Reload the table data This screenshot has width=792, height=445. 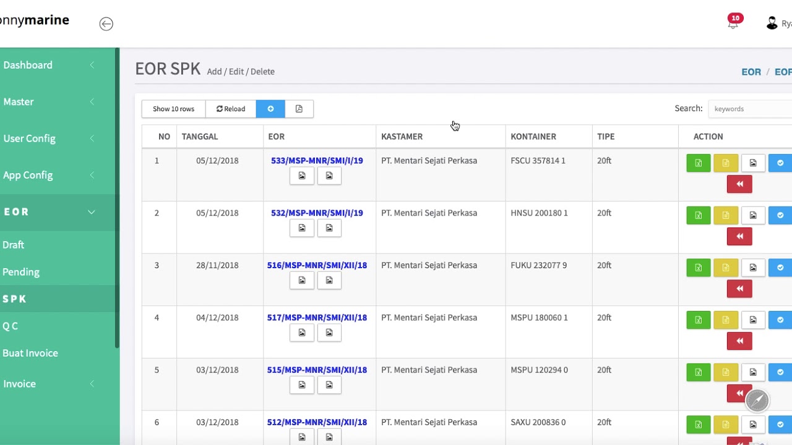point(231,109)
